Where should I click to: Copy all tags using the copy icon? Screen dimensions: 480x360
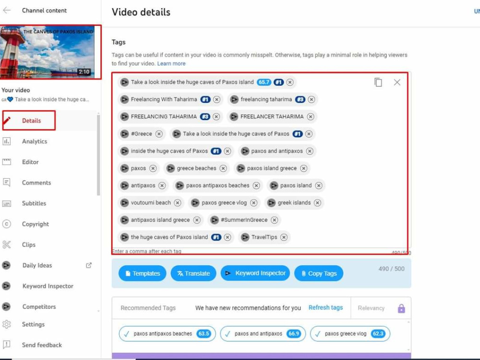click(378, 82)
